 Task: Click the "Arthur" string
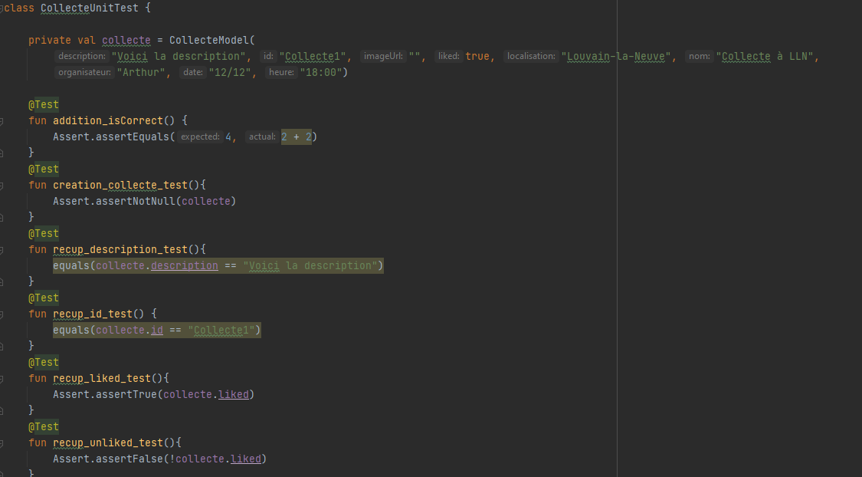(x=141, y=72)
